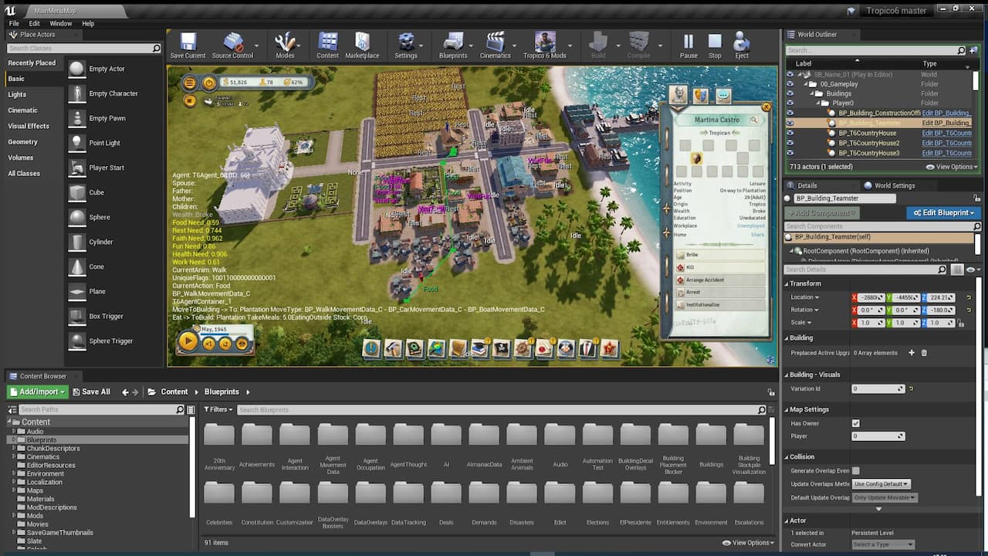Select the Cone actor in Place Actors
The width and height of the screenshot is (988, 556).
point(77,266)
